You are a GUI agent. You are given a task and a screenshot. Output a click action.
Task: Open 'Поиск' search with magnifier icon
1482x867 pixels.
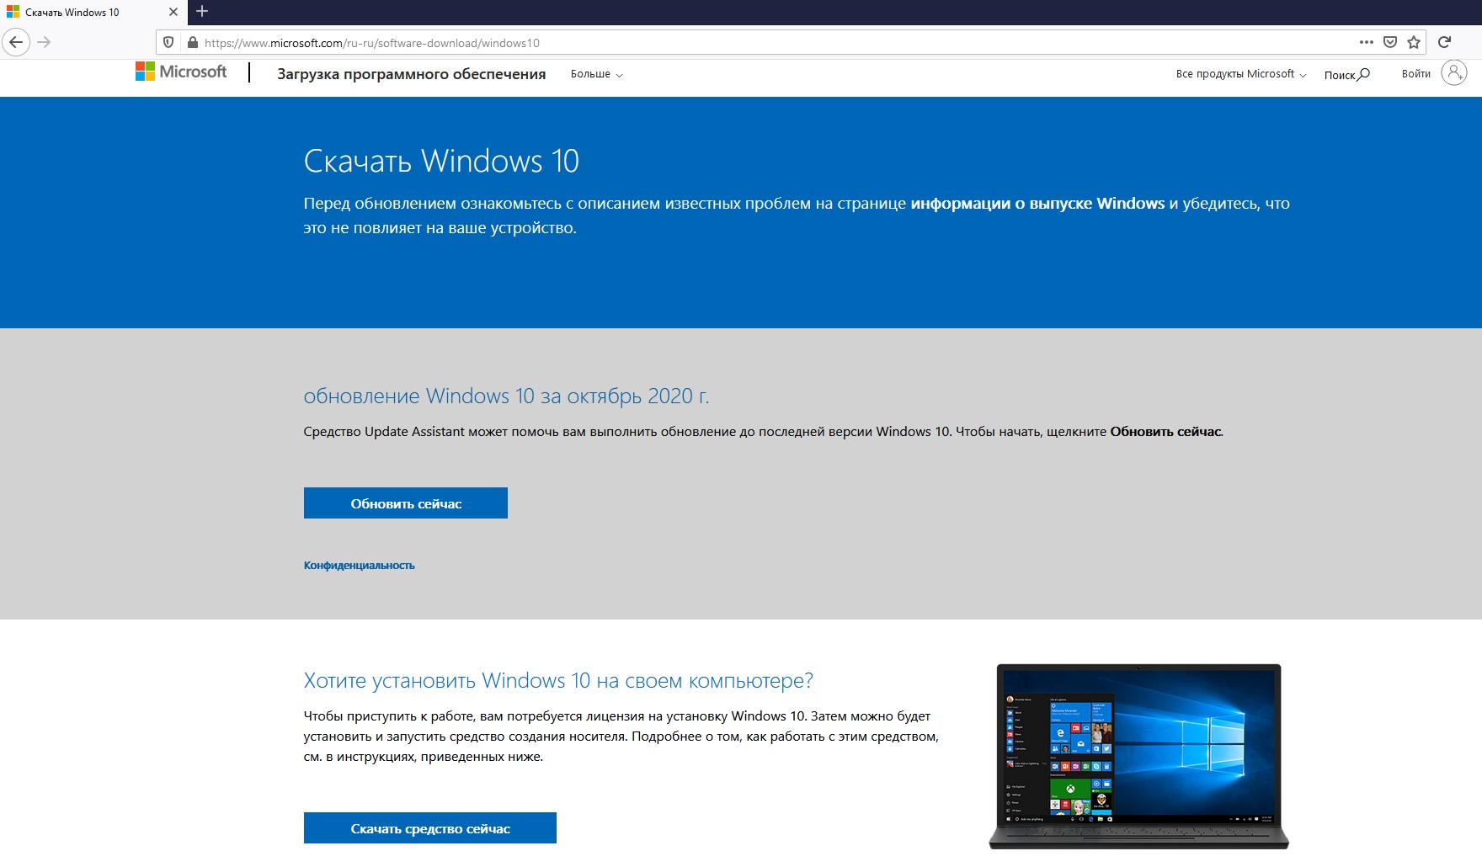coord(1346,75)
